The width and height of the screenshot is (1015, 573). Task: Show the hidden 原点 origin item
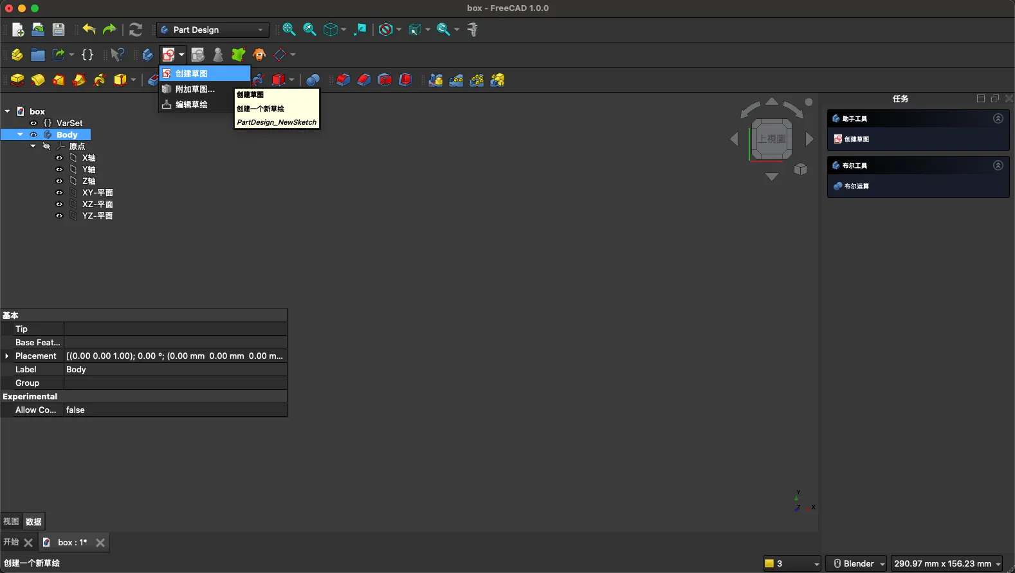[x=46, y=146]
